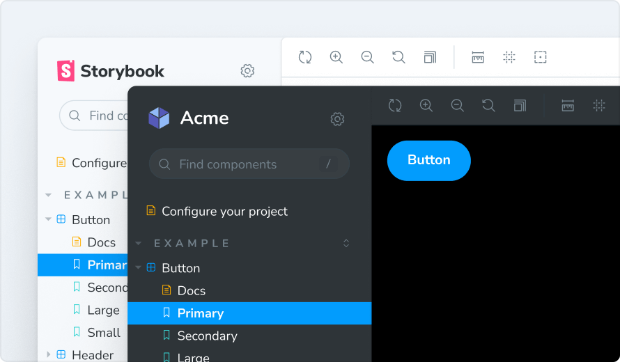
Task: Zoom out using the dark toolbar icon
Action: point(457,105)
